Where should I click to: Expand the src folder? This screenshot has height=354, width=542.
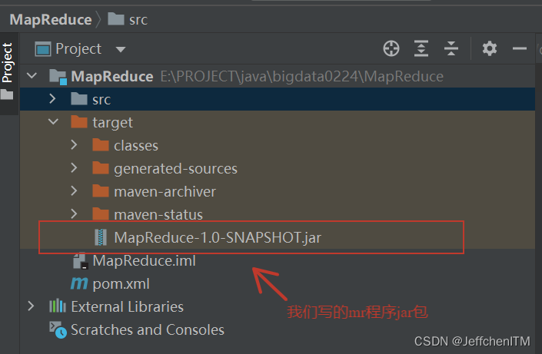52,99
